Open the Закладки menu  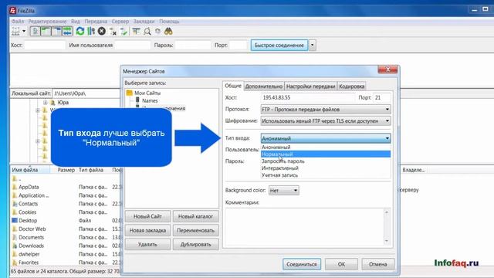144,22
